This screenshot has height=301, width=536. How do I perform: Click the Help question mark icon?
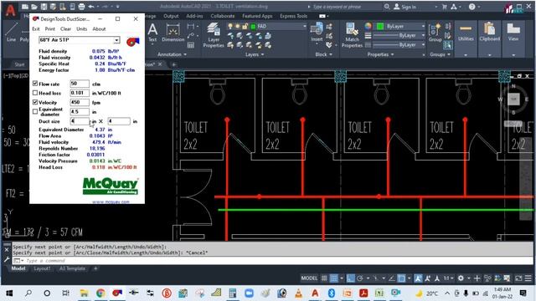(472, 7)
